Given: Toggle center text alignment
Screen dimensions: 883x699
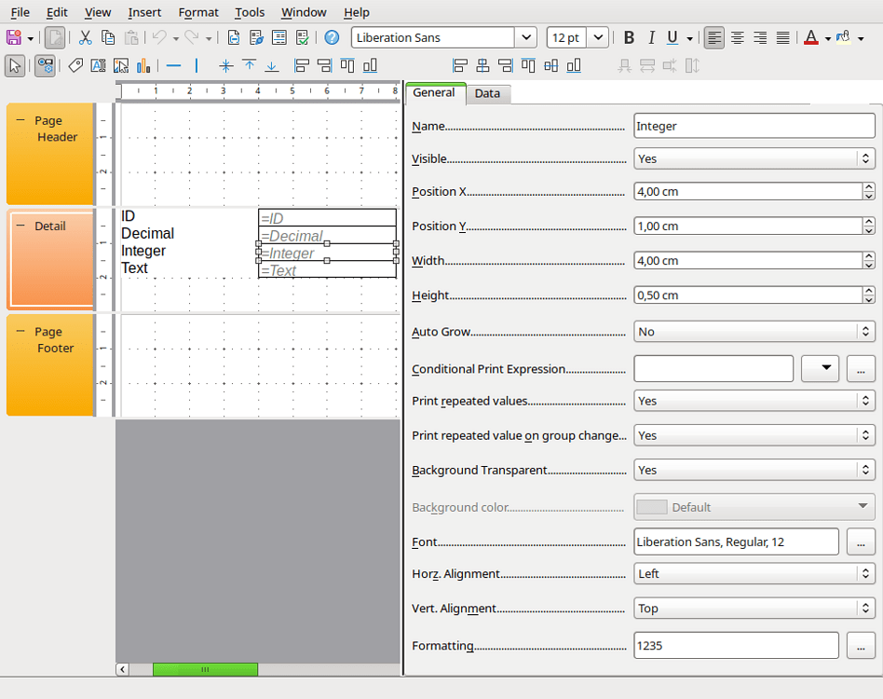Looking at the screenshot, I should pyautogui.click(x=737, y=38).
